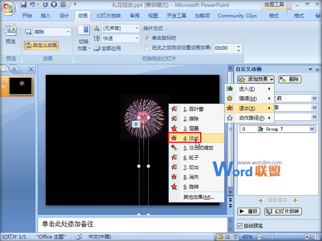Screen dimensions: 322x241
Task: Start slideshow view from status bar icon
Action: click(x=236, y=237)
